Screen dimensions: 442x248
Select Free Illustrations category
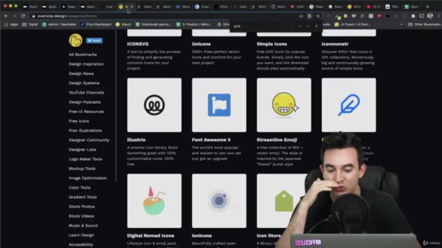[x=85, y=131]
